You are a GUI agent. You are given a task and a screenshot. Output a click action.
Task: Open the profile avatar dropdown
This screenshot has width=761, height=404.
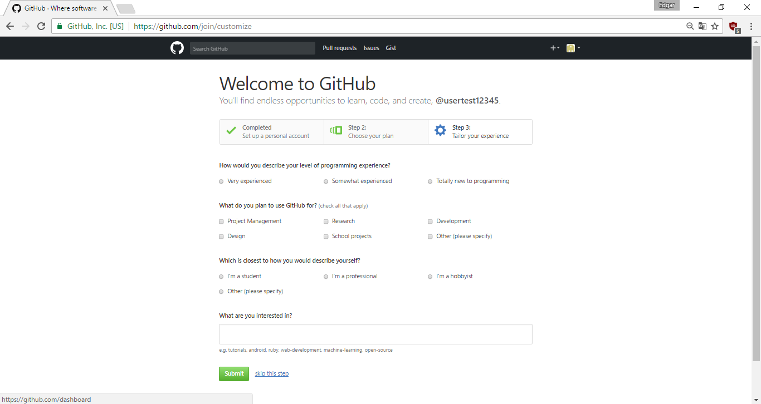pyautogui.click(x=573, y=48)
